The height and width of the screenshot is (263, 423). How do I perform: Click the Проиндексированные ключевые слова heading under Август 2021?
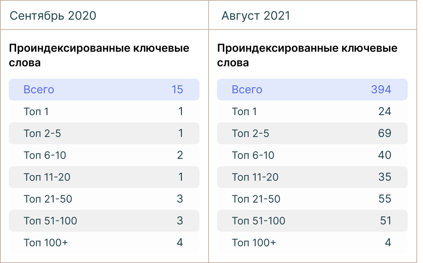pyautogui.click(x=307, y=55)
